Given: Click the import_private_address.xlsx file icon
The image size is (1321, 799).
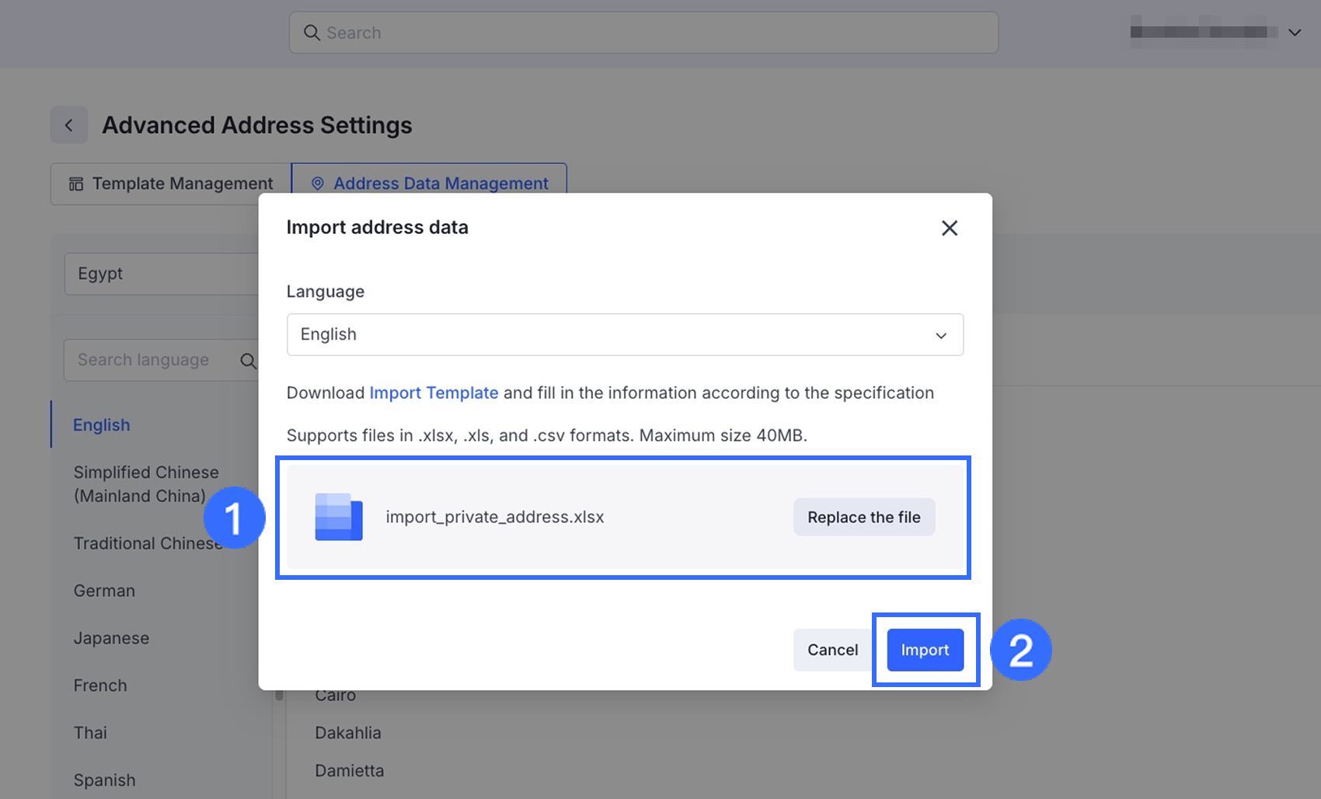Looking at the screenshot, I should click(339, 517).
